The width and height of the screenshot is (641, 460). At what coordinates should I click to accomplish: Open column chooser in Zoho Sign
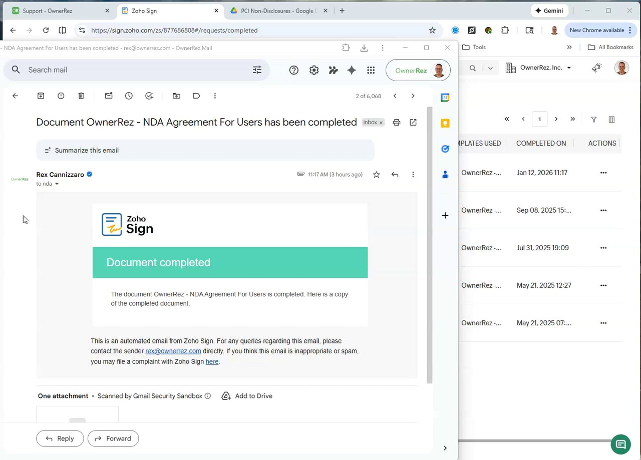pyautogui.click(x=611, y=119)
